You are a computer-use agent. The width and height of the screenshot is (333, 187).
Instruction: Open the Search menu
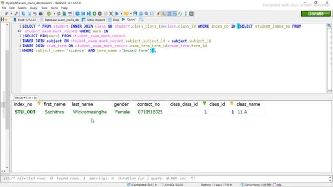tap(22, 8)
